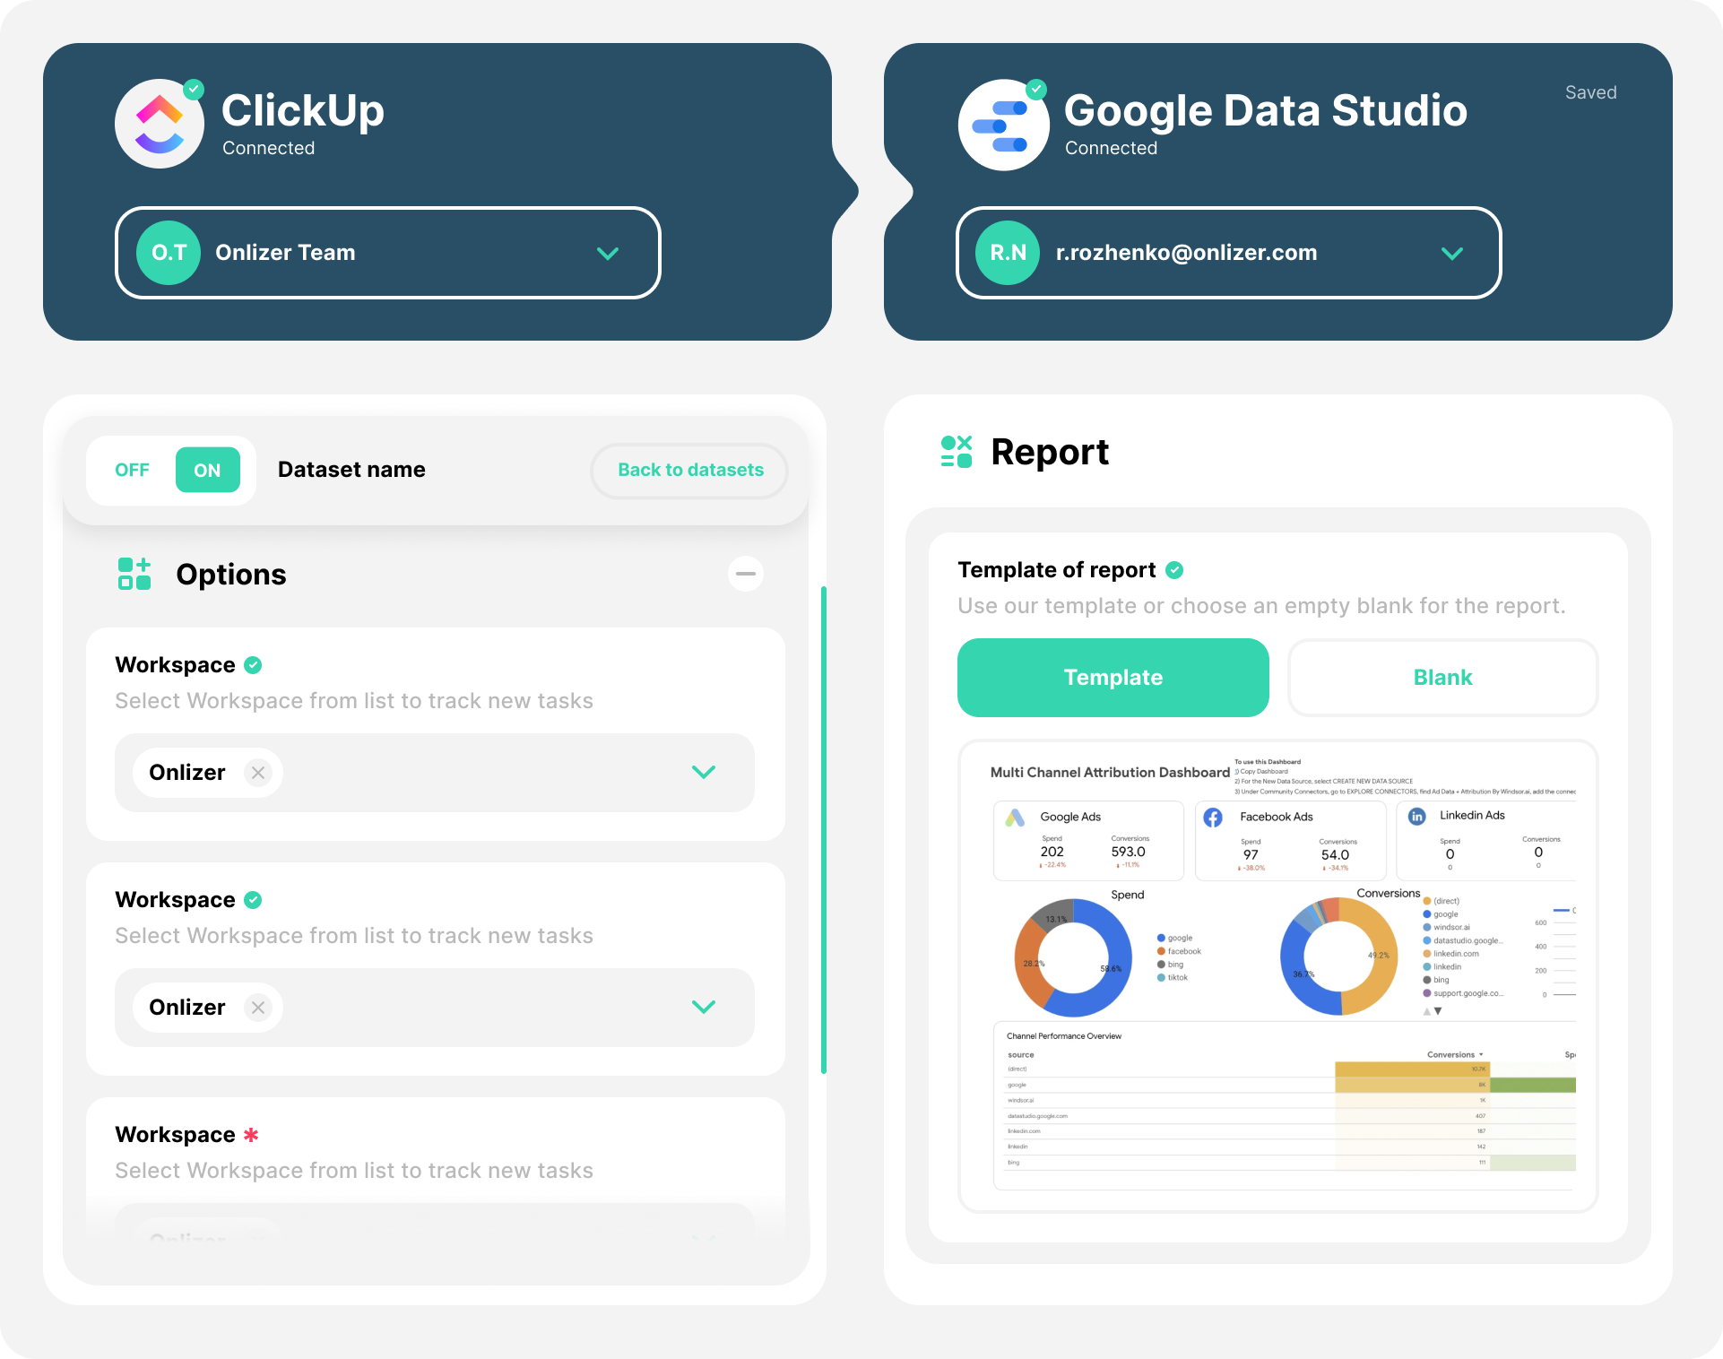Click the Back to datasets button
The image size is (1723, 1359).
coord(688,470)
